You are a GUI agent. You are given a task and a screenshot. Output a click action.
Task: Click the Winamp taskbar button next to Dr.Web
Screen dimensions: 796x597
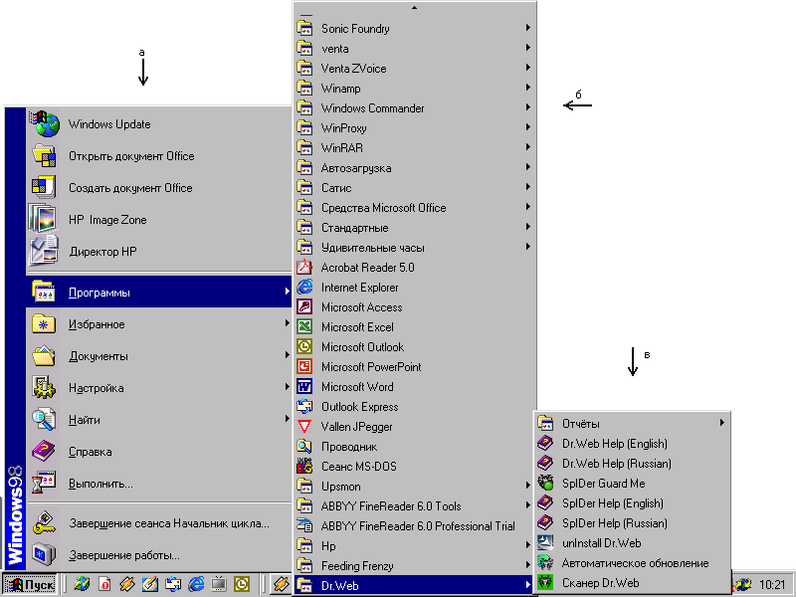tap(281, 584)
